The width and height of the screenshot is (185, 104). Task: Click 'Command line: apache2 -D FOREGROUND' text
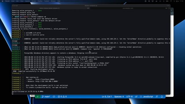pyautogui.click(x=97, y=49)
